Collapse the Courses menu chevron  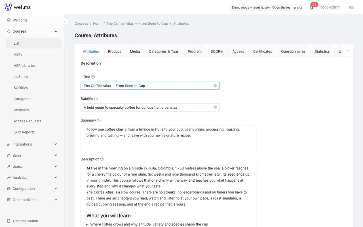(x=56, y=31)
